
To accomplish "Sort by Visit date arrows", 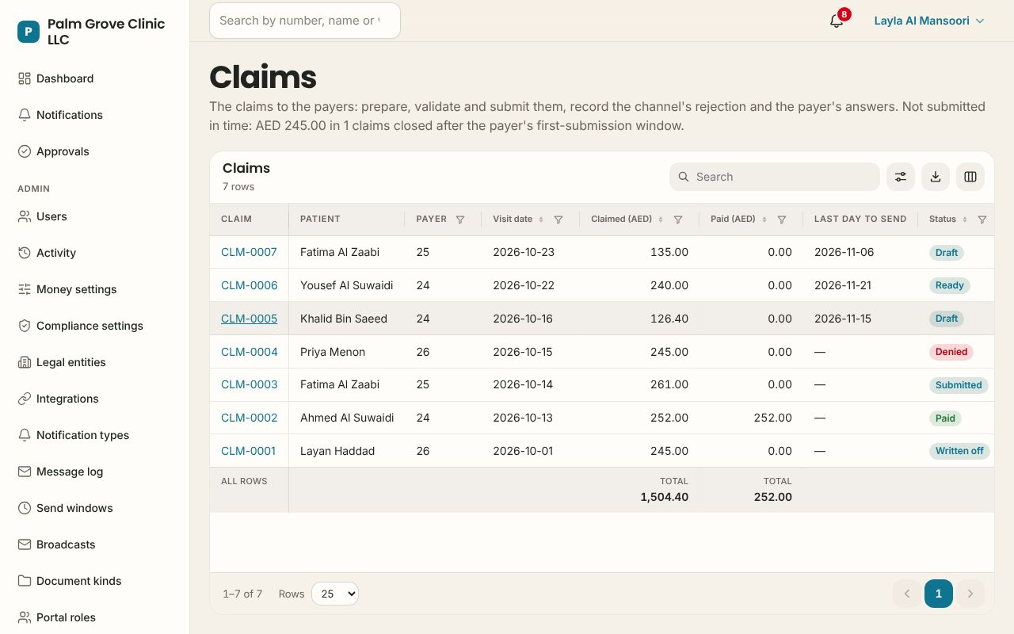I will click(x=541, y=220).
